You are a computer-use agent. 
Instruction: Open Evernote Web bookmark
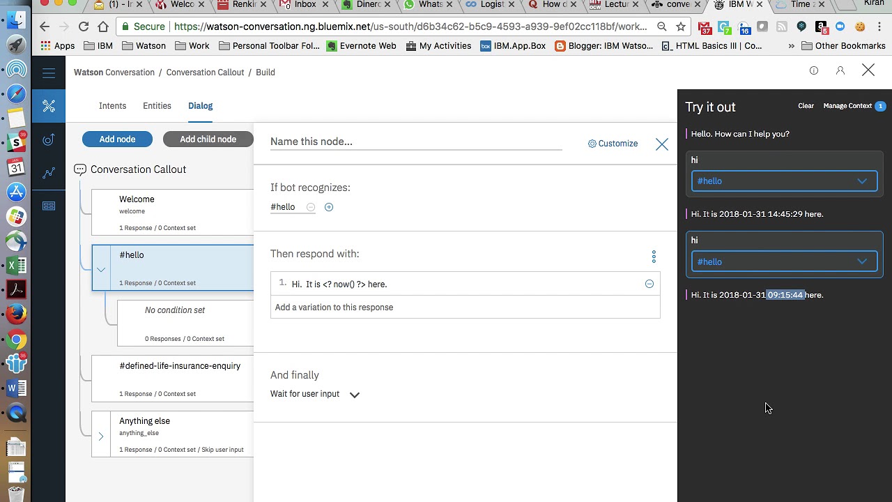click(x=361, y=46)
